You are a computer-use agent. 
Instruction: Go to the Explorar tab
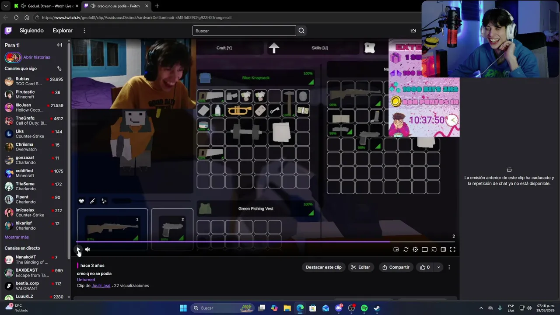tap(63, 31)
